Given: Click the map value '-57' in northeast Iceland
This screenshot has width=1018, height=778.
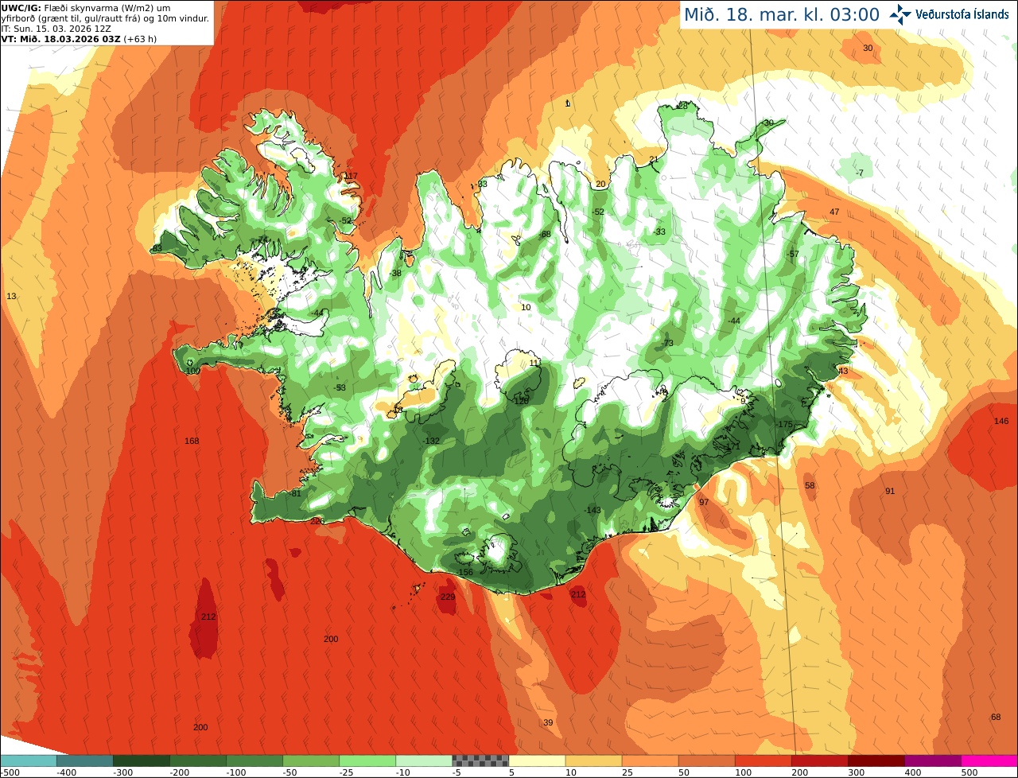Looking at the screenshot, I should 792,254.
